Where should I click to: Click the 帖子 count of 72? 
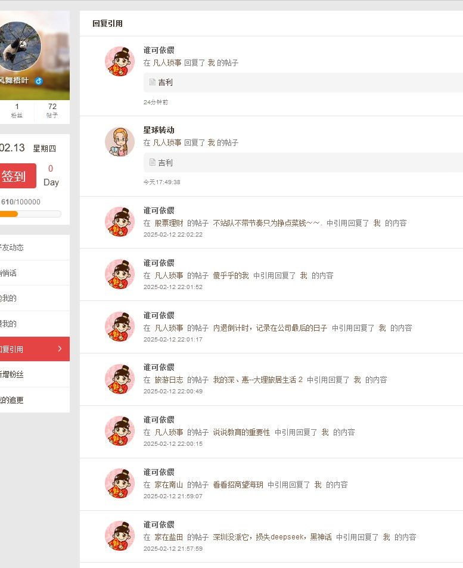coord(52,110)
